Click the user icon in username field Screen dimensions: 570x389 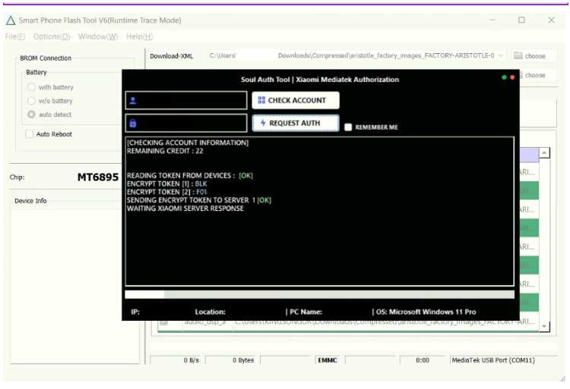click(x=133, y=101)
